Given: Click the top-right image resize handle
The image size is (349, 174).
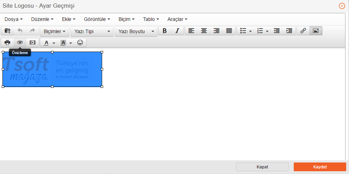Looking at the screenshot, I should 102,52.
